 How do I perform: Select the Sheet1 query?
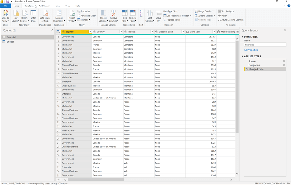coord(10,42)
